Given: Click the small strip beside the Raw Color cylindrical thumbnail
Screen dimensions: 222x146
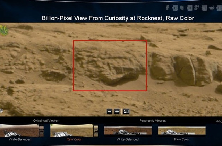Looking at the screenshot, I should [96, 130].
